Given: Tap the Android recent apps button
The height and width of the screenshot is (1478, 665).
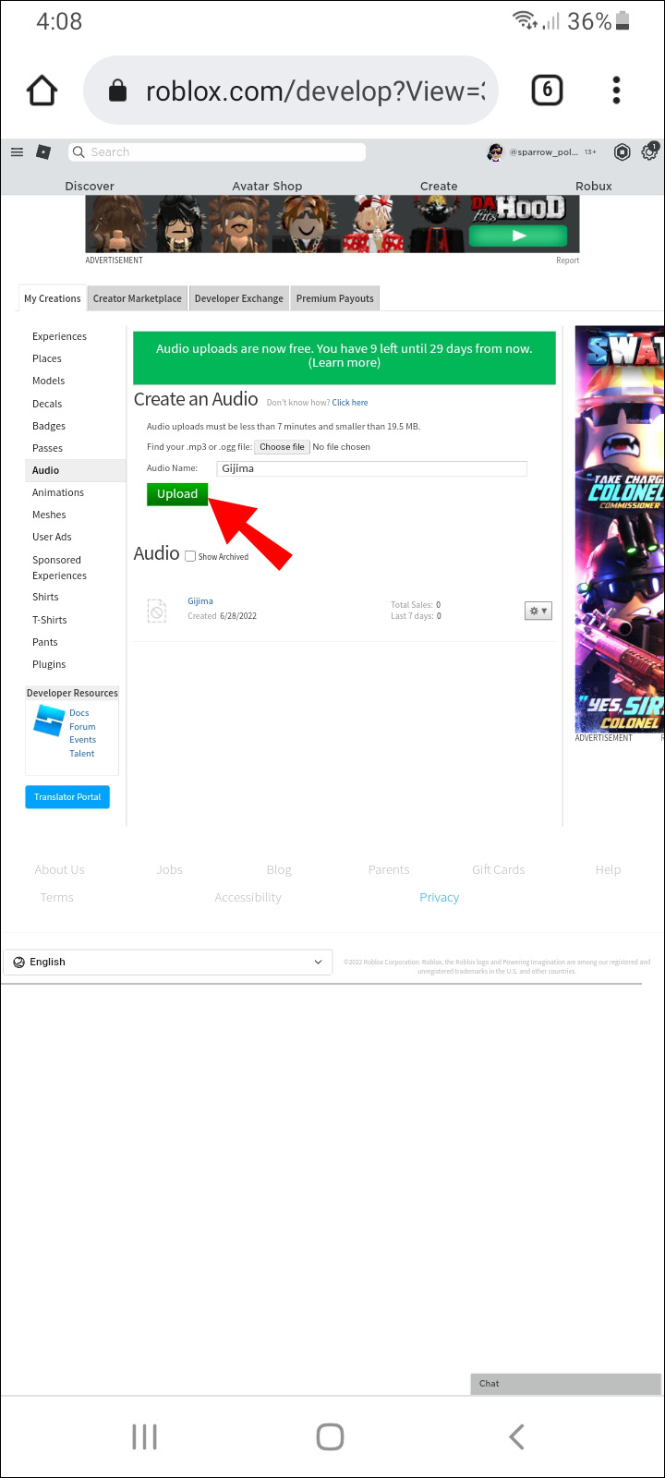Looking at the screenshot, I should (144, 1436).
